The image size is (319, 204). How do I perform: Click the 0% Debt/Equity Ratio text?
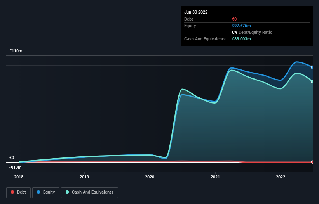[252, 32]
